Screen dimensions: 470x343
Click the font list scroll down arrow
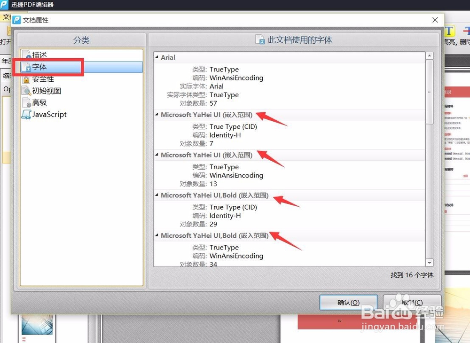[x=430, y=263]
